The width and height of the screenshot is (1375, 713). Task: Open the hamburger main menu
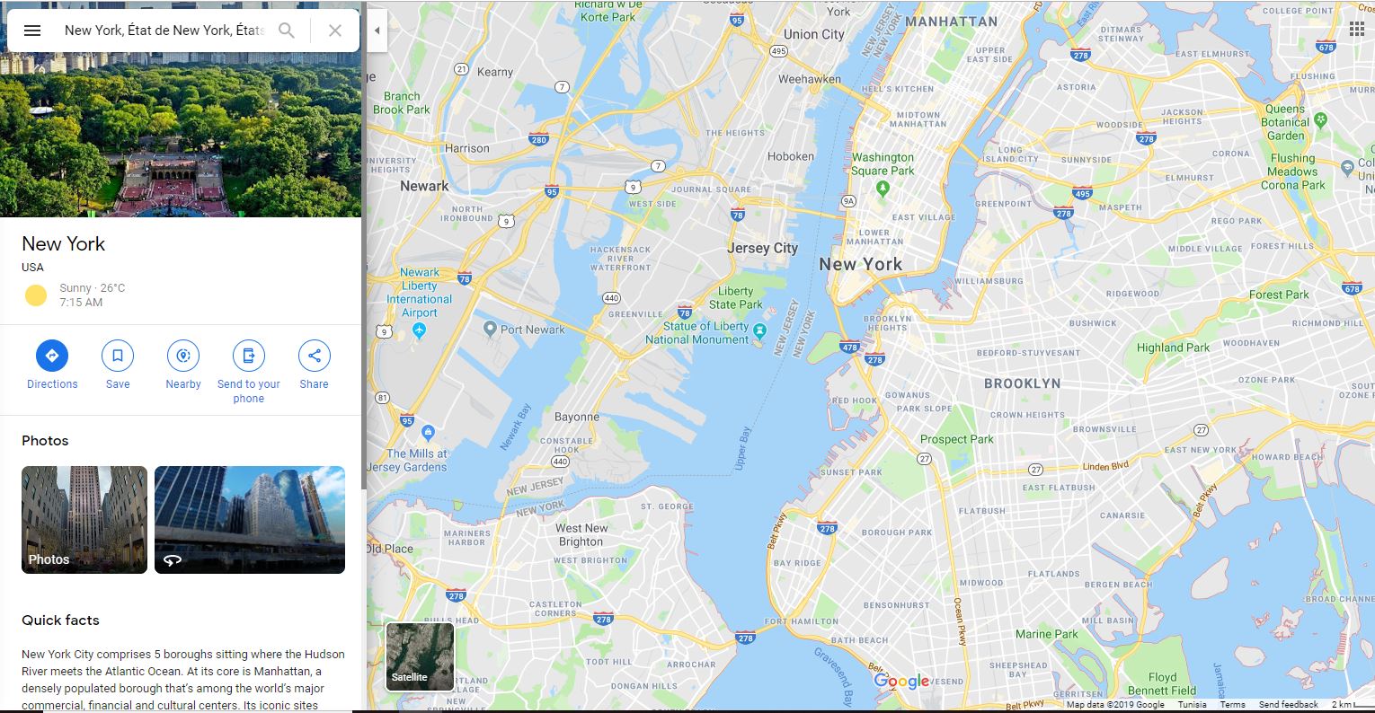pyautogui.click(x=32, y=31)
